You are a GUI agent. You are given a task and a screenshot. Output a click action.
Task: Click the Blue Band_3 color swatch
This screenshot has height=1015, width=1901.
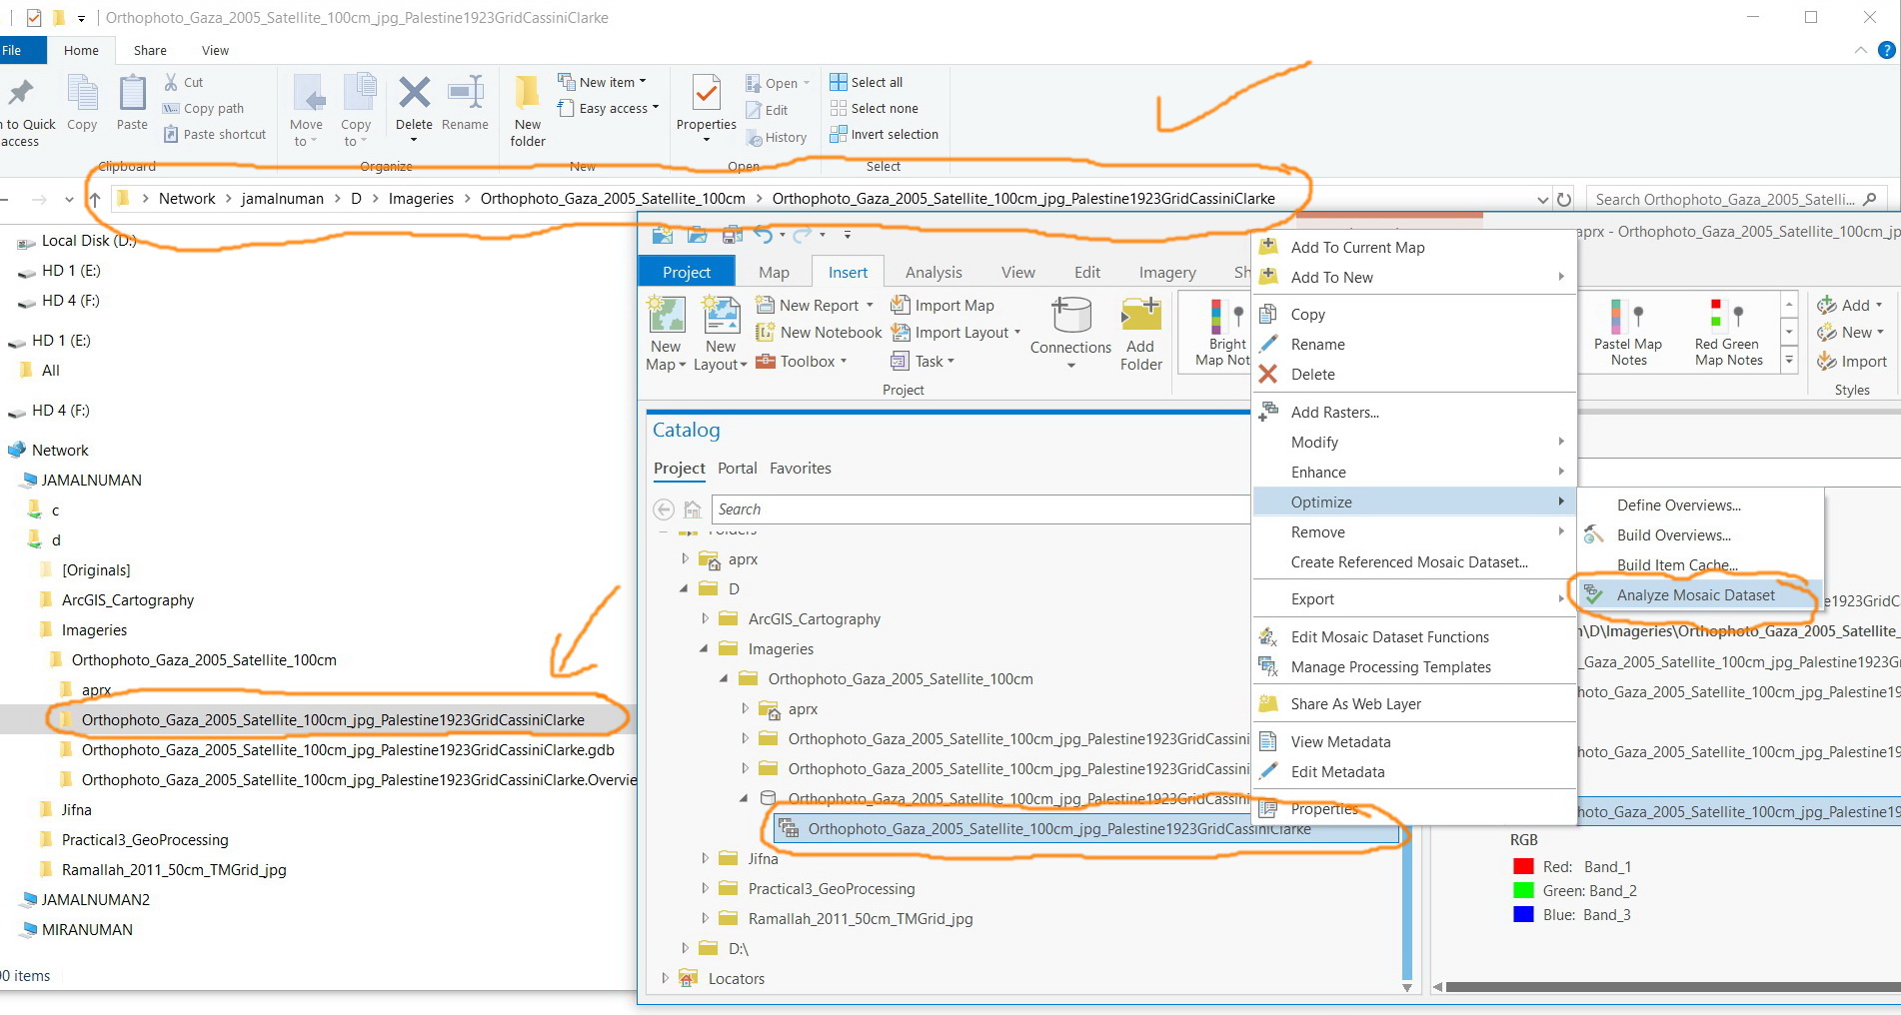[x=1523, y=914]
